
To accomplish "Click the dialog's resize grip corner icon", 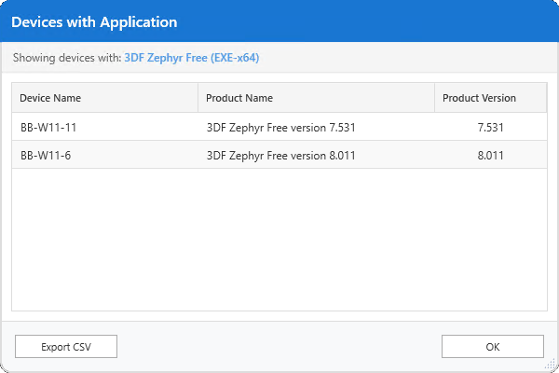I will 551,364.
